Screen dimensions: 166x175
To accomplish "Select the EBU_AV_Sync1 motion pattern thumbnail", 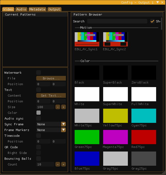I will [87, 39].
